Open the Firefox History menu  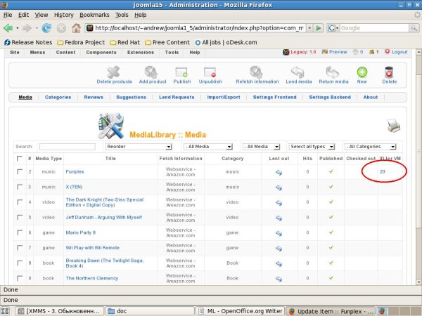coord(64,15)
